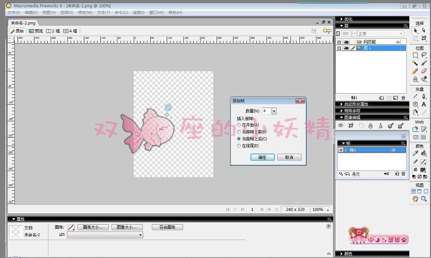Toggle standard screen view mode

pos(413,191)
